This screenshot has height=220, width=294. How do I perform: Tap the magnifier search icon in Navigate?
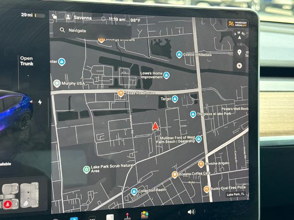point(62,30)
